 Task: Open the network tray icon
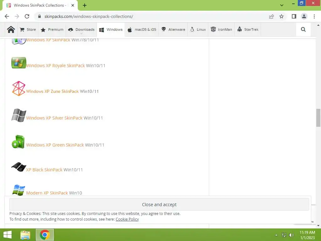pos(284,235)
